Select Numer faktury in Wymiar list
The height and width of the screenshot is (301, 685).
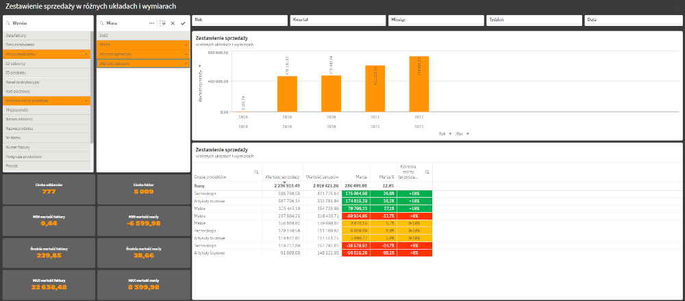[x=47, y=148]
